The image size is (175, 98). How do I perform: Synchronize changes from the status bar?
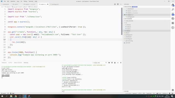[x=8, y=93]
